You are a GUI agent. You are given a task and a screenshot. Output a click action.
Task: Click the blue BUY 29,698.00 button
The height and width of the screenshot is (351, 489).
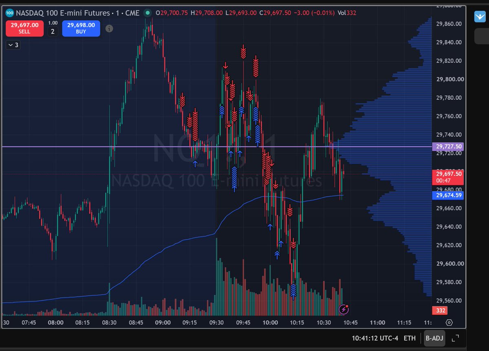[81, 28]
